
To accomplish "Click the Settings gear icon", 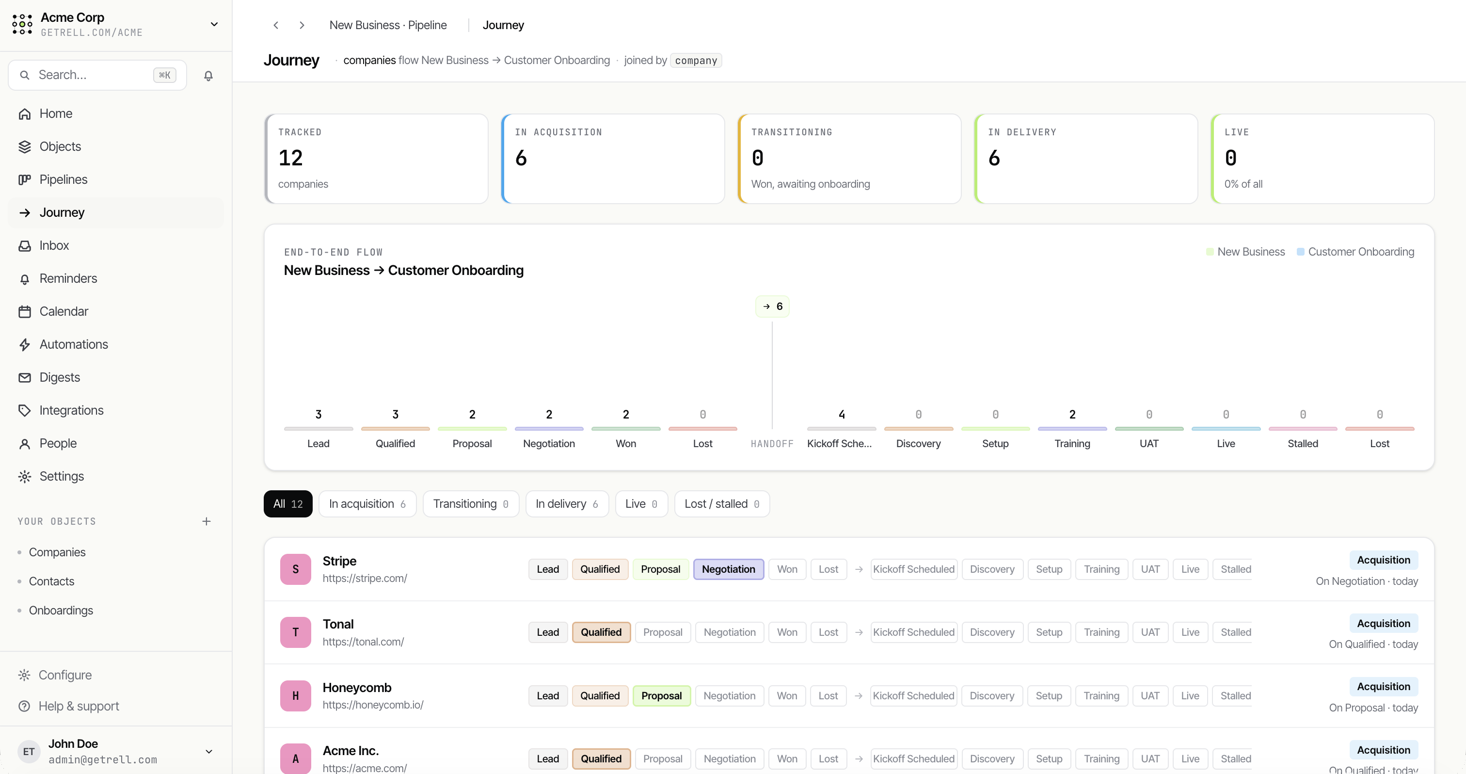I will pyautogui.click(x=24, y=477).
